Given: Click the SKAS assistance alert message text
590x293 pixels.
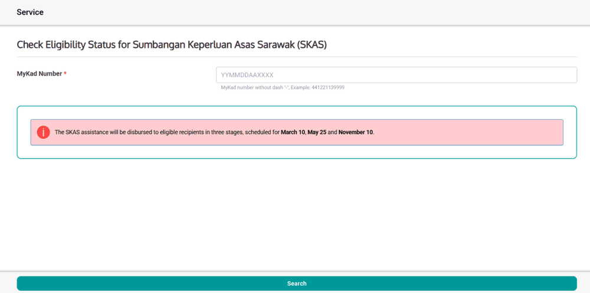Looking at the screenshot, I should coord(215,133).
